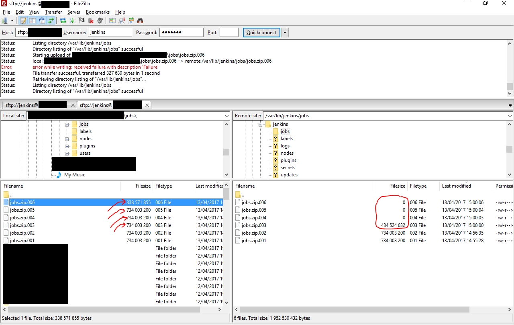Click the process queue toolbar icon
Viewport: 514px width, 325px height.
point(72,20)
